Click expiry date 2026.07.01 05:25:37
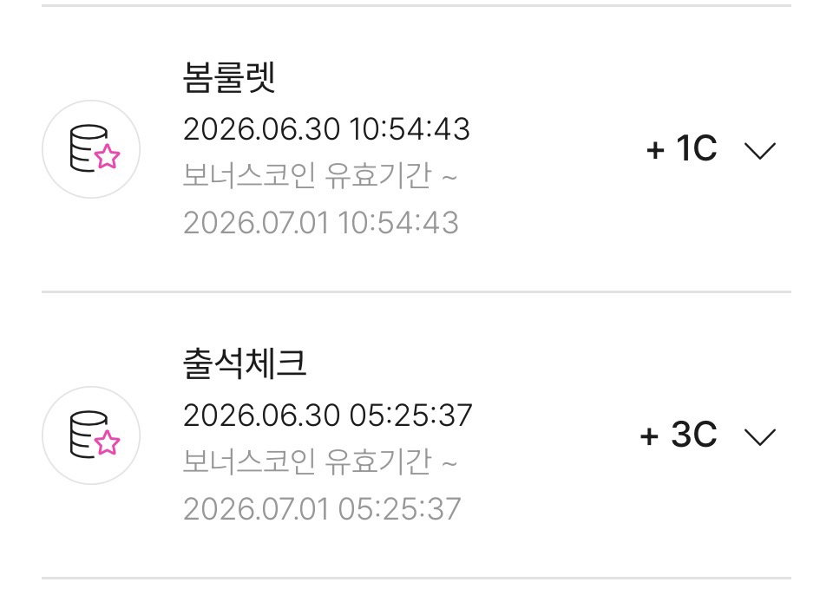This screenshot has width=833, height=589. click(322, 509)
